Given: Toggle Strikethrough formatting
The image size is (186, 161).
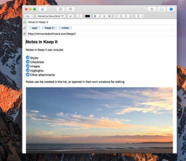Looking at the screenshot, I should pos(109,16).
